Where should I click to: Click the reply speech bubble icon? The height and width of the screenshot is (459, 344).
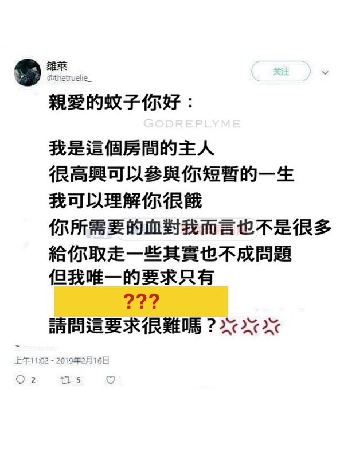20,380
